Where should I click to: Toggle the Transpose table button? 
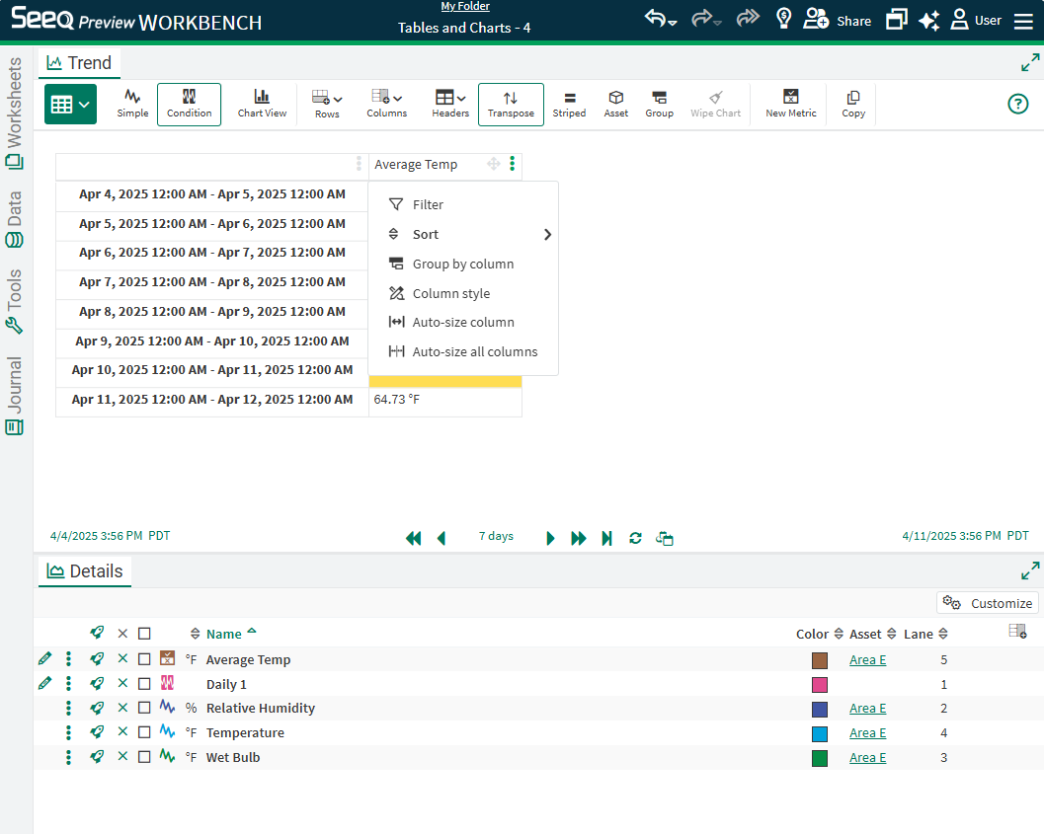click(x=511, y=104)
